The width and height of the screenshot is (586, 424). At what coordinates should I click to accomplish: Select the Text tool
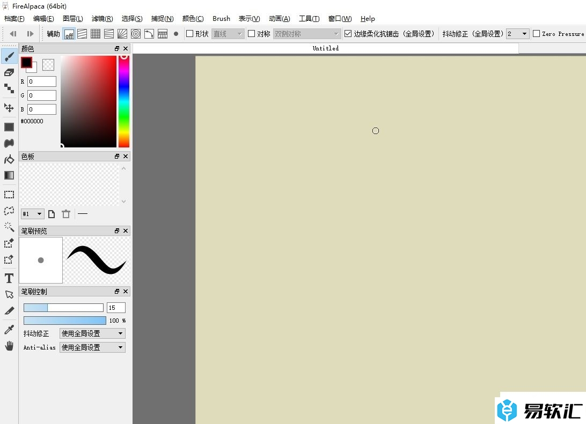(x=9, y=278)
